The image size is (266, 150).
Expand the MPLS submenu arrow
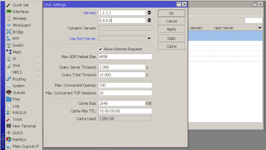click(39, 72)
